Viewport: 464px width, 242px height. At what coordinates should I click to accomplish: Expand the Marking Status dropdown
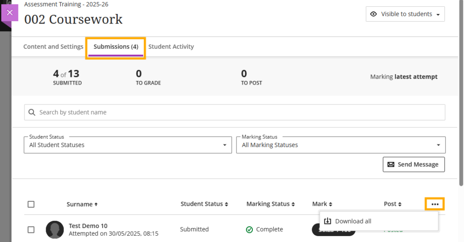coord(341,145)
